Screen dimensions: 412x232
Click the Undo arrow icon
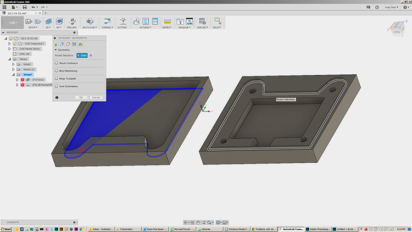pos(34,7)
